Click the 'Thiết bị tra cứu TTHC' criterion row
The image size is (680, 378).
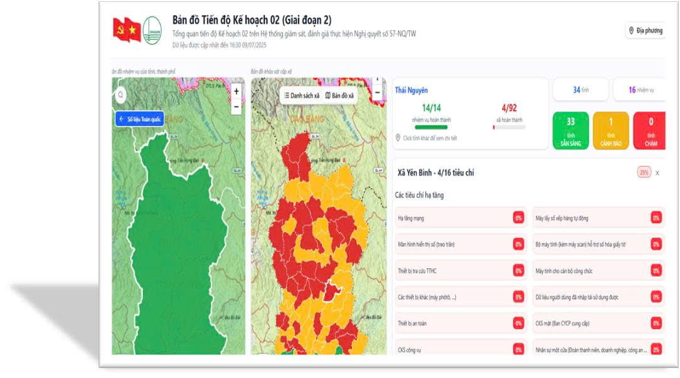tap(461, 271)
